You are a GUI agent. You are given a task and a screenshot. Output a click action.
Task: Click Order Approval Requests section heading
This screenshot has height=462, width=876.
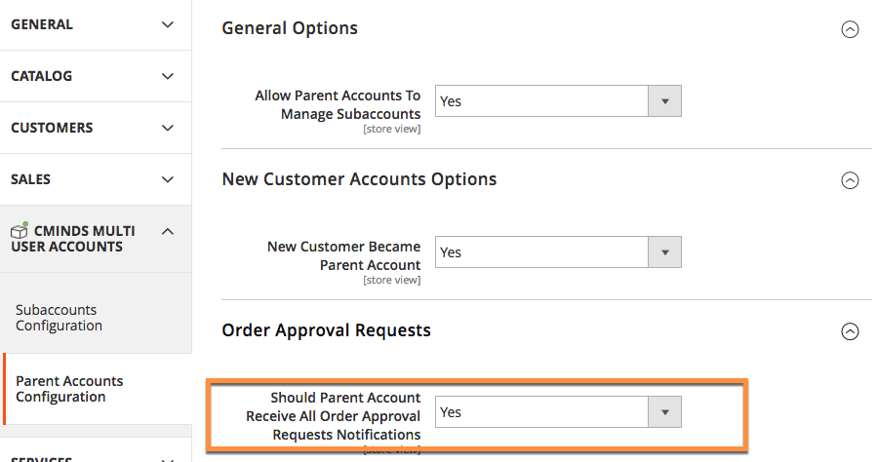(326, 330)
